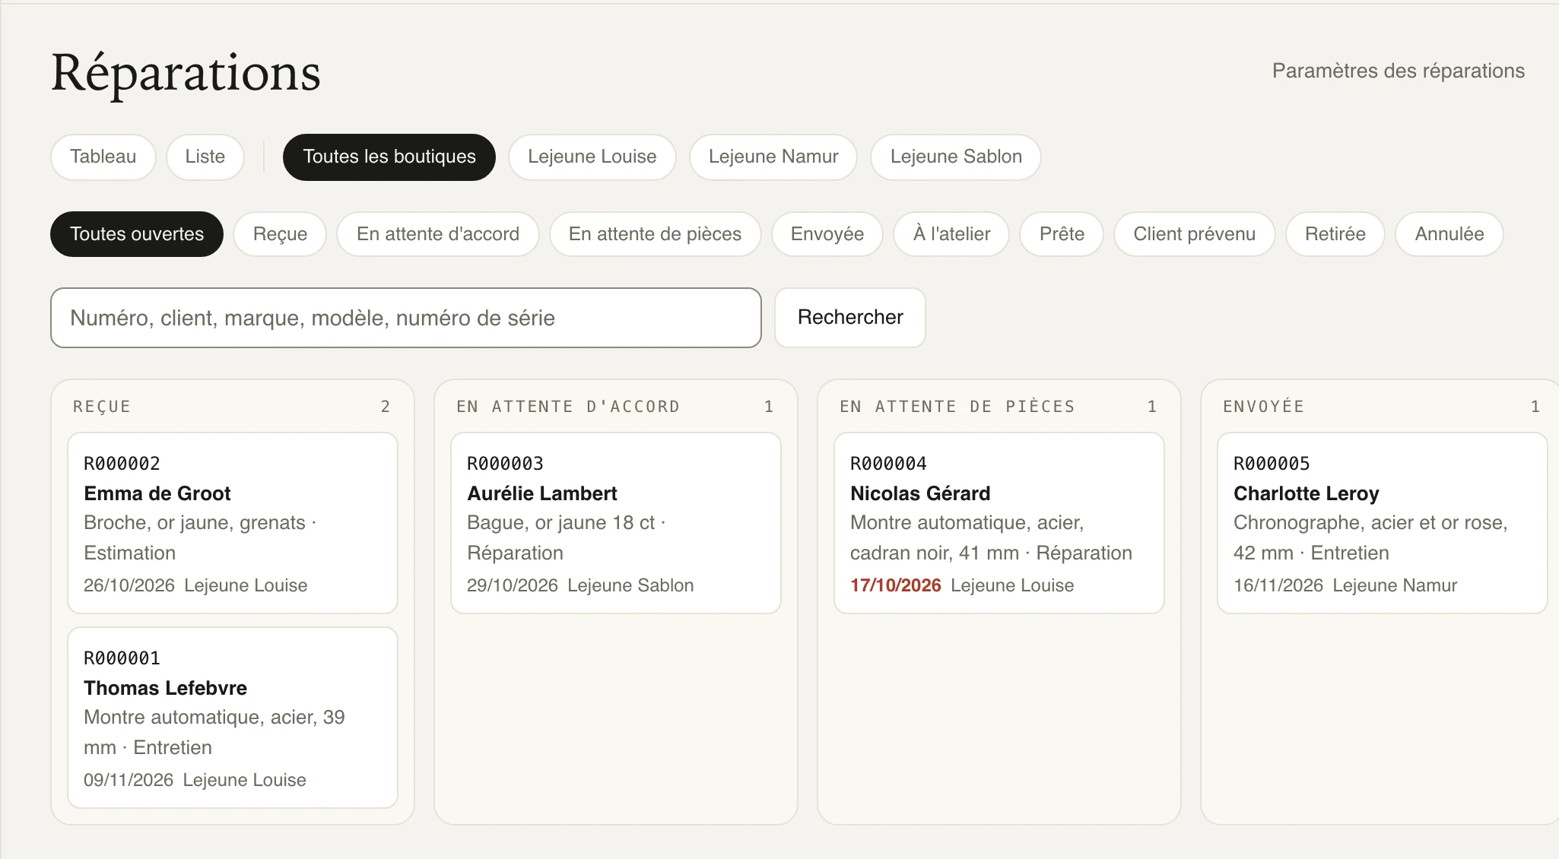
Task: Click the date 26/10/2026 on Emma's card
Action: click(129, 585)
